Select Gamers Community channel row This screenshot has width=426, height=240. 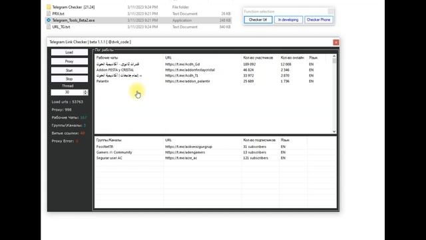216,153
